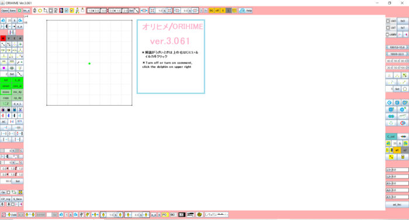The image size is (409, 220).
Task: Select the A auxiliary line button
Action: (x=20, y=39)
